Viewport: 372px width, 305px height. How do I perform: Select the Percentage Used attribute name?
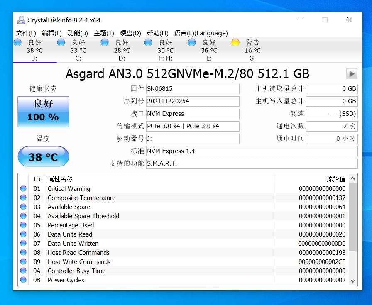point(71,225)
